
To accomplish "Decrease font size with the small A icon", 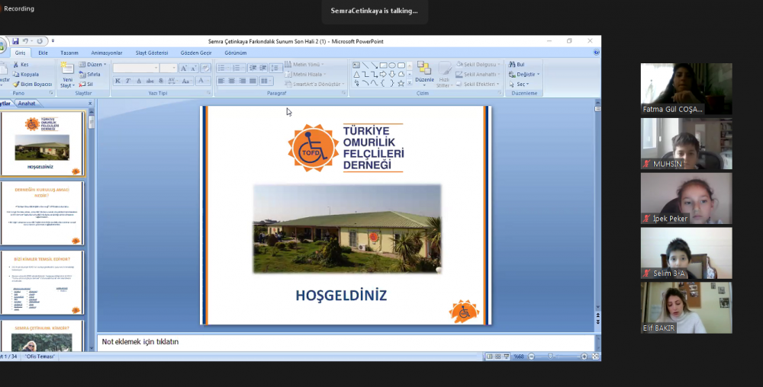I will 193,68.
